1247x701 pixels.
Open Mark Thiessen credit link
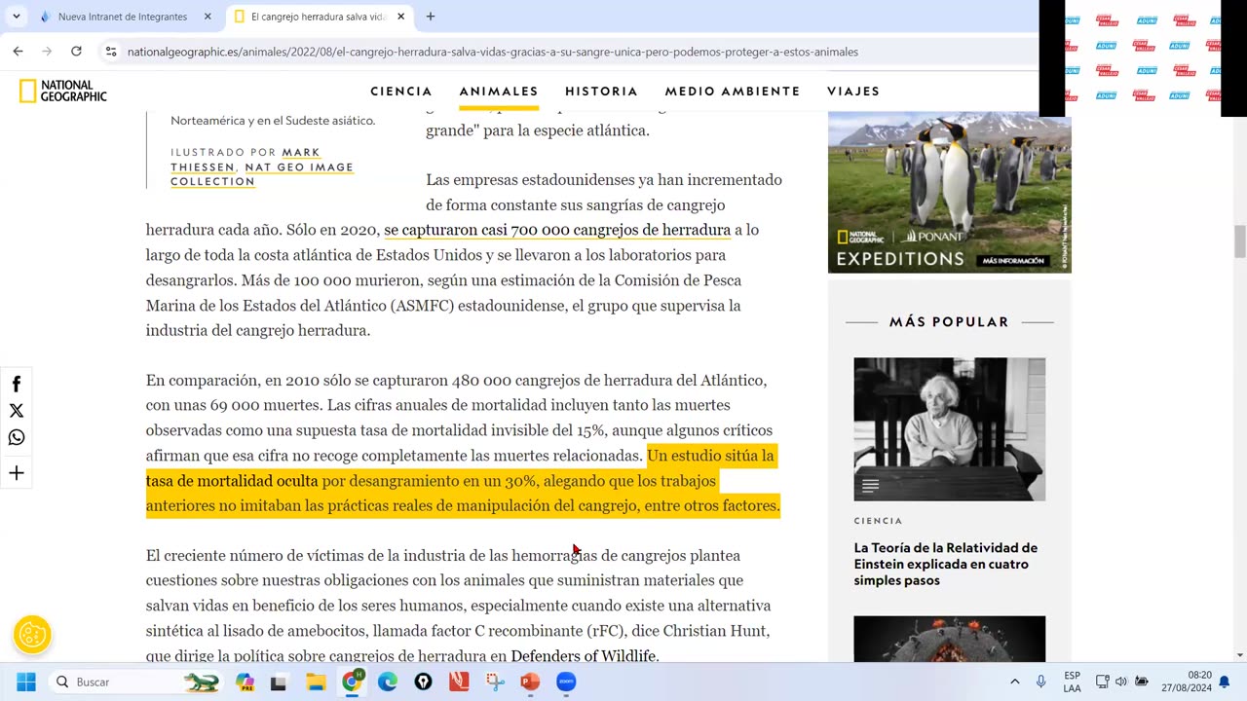pyautogui.click(x=245, y=160)
